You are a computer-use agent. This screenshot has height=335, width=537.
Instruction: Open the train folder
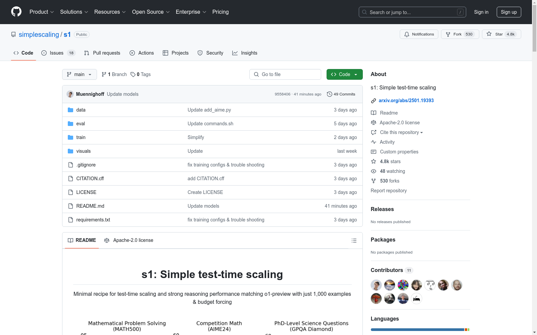[x=81, y=137]
